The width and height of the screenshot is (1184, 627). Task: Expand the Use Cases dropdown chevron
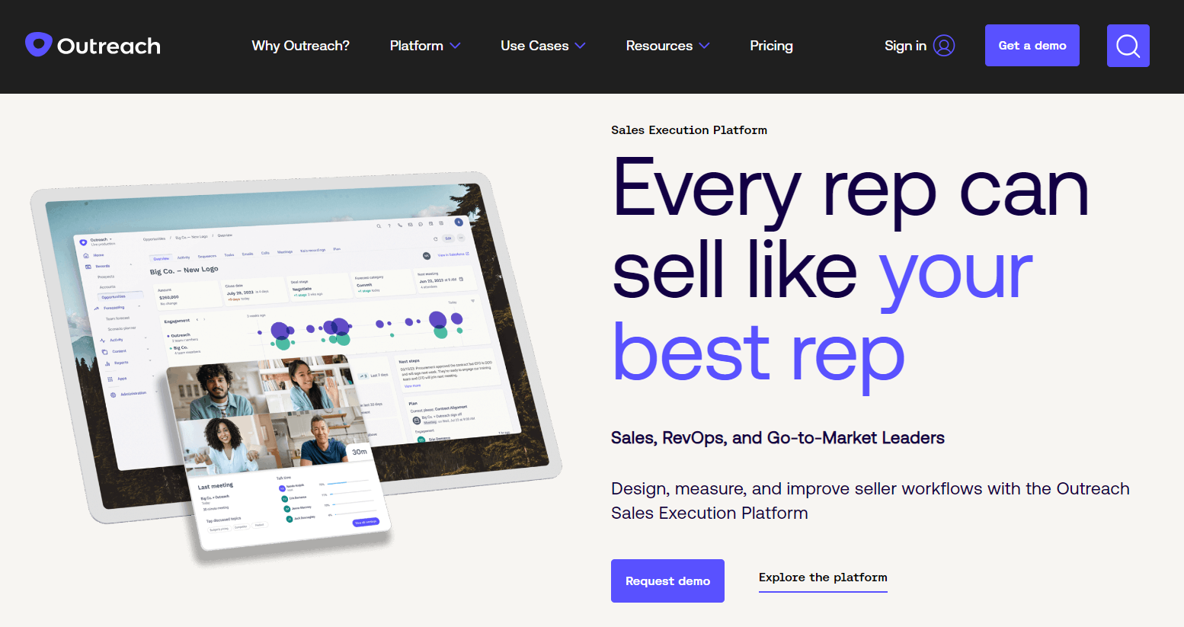coord(580,46)
